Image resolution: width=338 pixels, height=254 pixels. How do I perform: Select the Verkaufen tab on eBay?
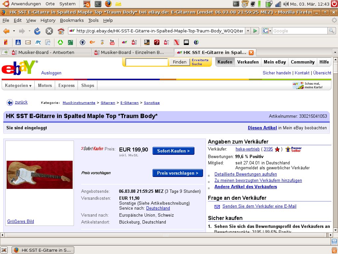coord(248,62)
